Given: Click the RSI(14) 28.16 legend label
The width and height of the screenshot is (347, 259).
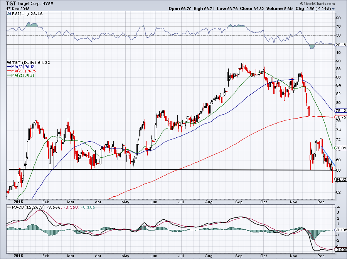Looking at the screenshot, I should [27, 13].
